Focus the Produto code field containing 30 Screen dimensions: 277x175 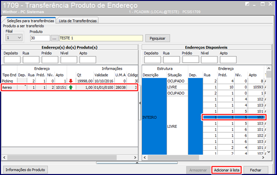pos(40,38)
